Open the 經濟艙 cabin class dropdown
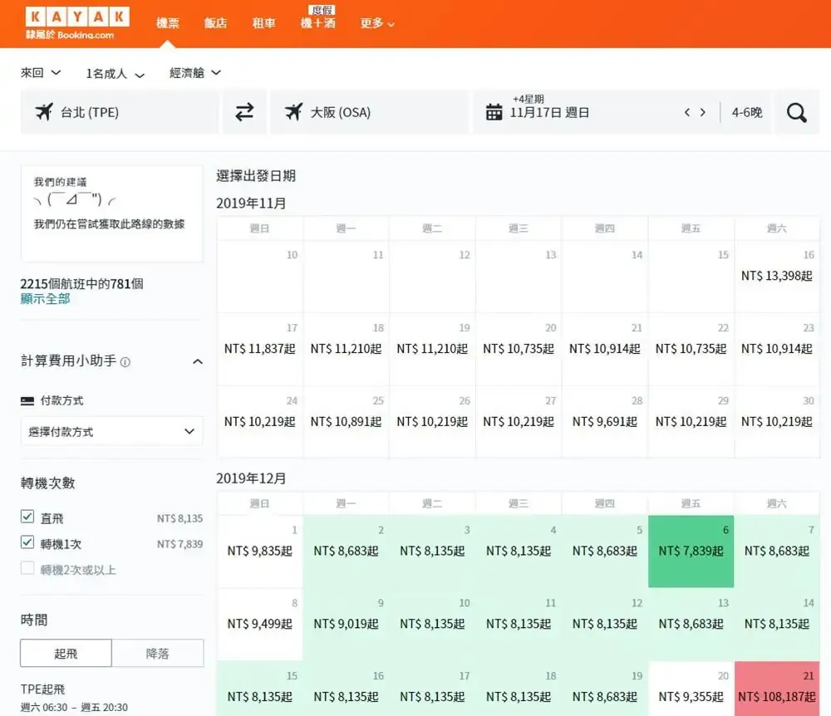The height and width of the screenshot is (716, 831). (195, 73)
